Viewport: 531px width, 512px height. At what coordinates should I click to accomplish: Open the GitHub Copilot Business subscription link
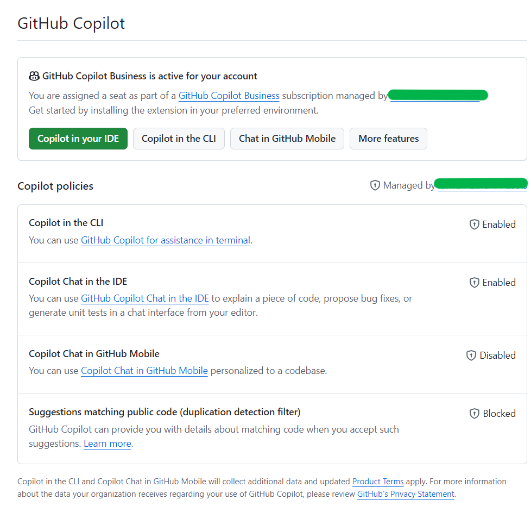point(229,96)
